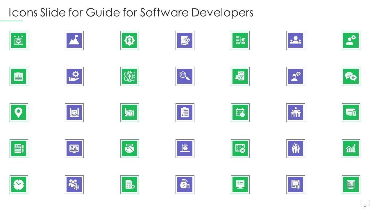The width and height of the screenshot is (372, 209).
Task: Click the small monitor icon at slide corner
Action: tap(365, 203)
